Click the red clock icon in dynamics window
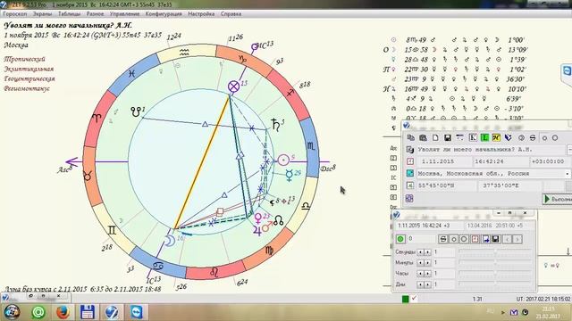The image size is (572, 321). tap(475, 239)
